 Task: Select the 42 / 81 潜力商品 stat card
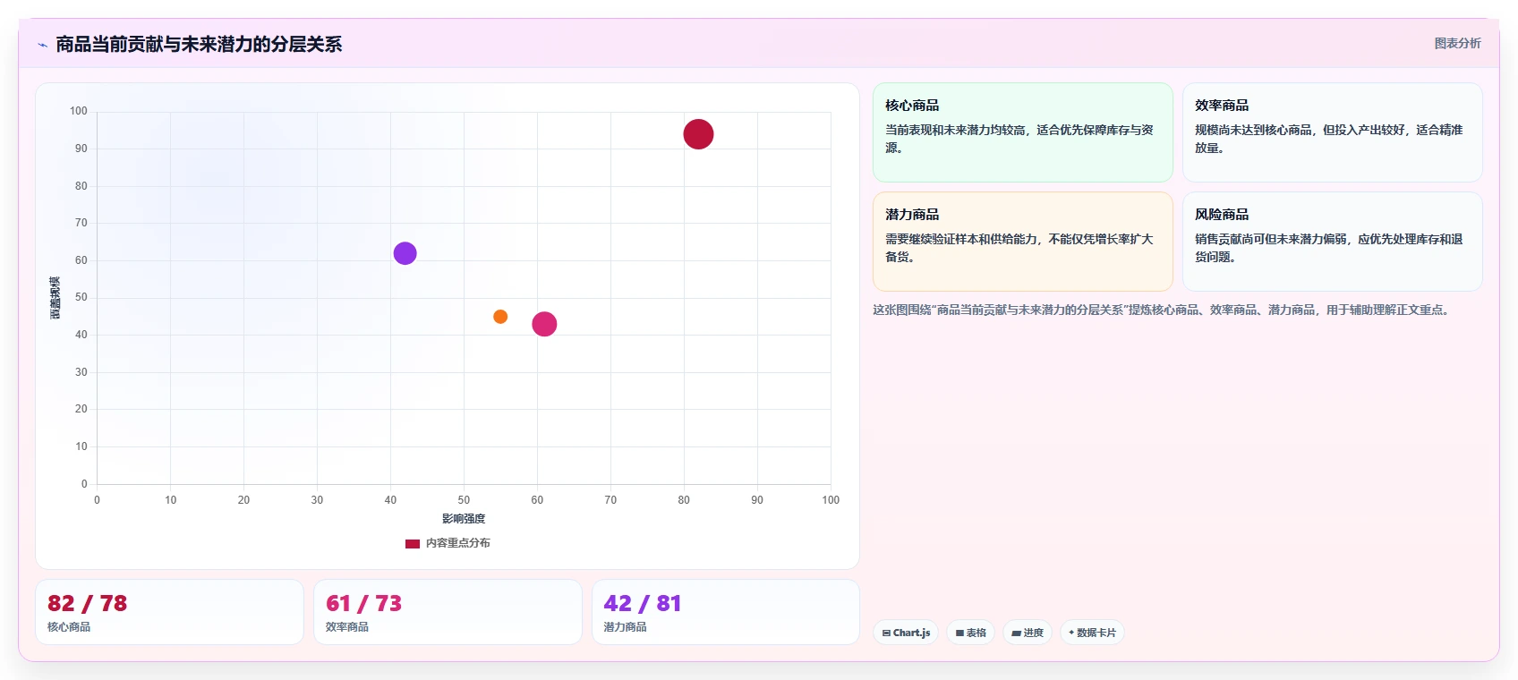726,612
